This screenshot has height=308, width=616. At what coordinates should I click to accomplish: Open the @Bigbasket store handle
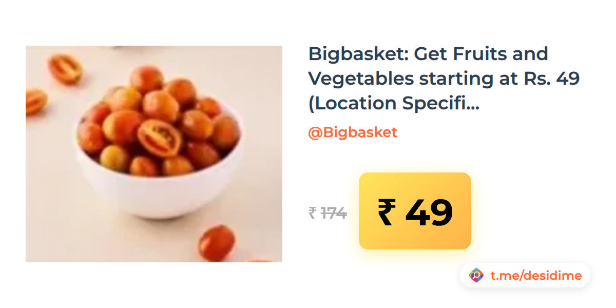(x=353, y=132)
